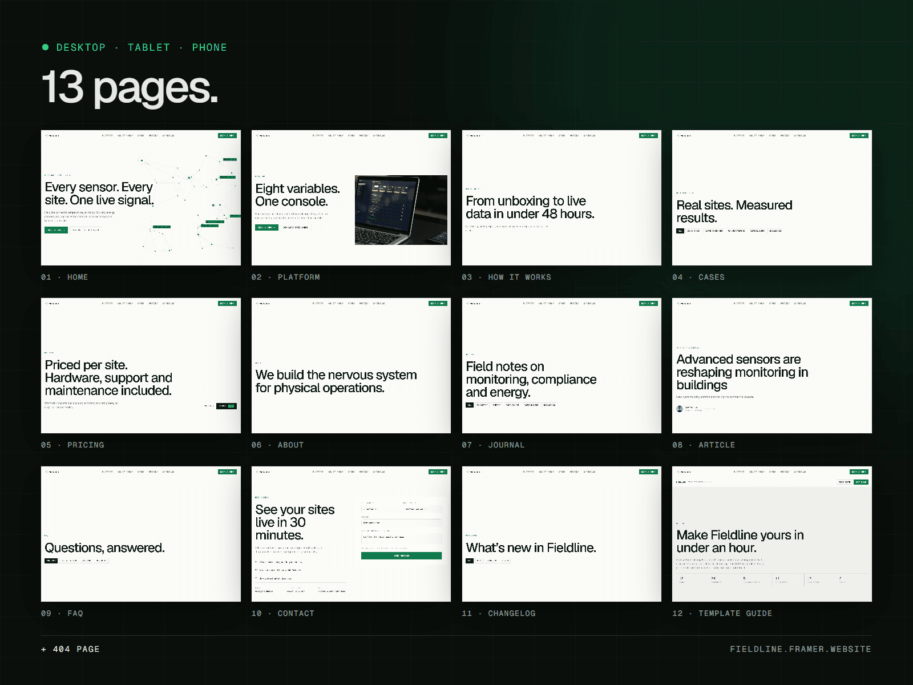The image size is (913, 685).
Task: Open the Journal page thumbnail
Action: [x=561, y=365]
